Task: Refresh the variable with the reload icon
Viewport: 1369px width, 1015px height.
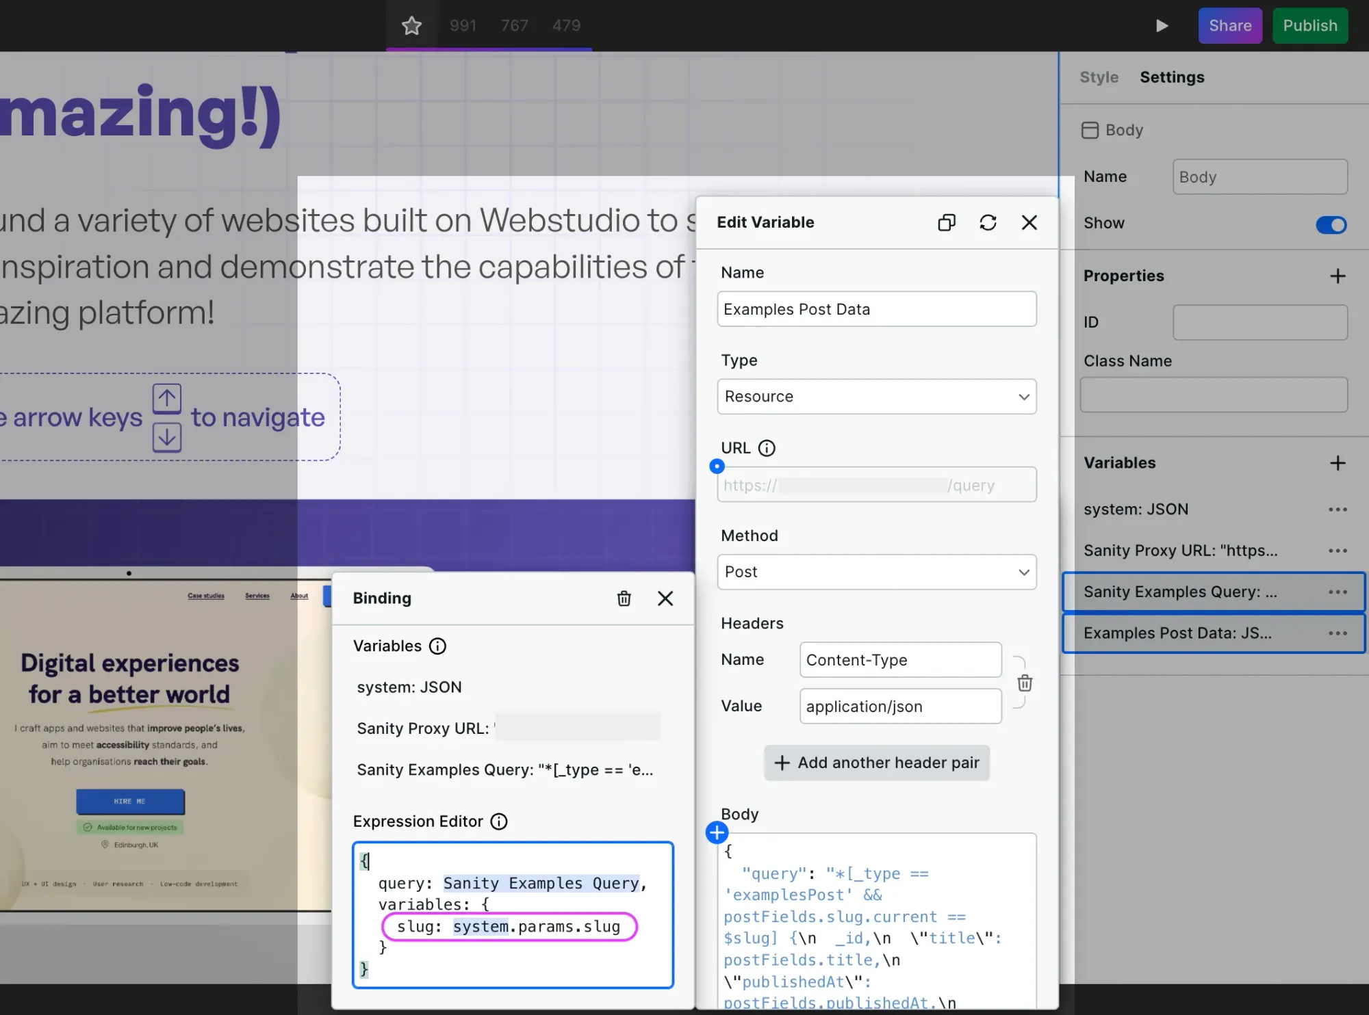Action: pos(988,222)
